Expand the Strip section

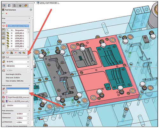click(29, 18)
